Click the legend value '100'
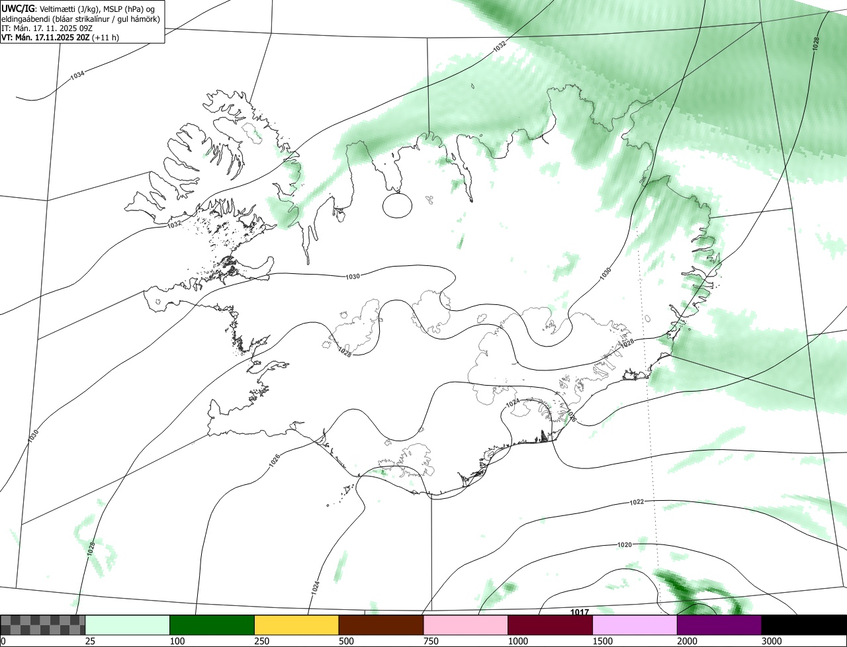 pos(177,641)
